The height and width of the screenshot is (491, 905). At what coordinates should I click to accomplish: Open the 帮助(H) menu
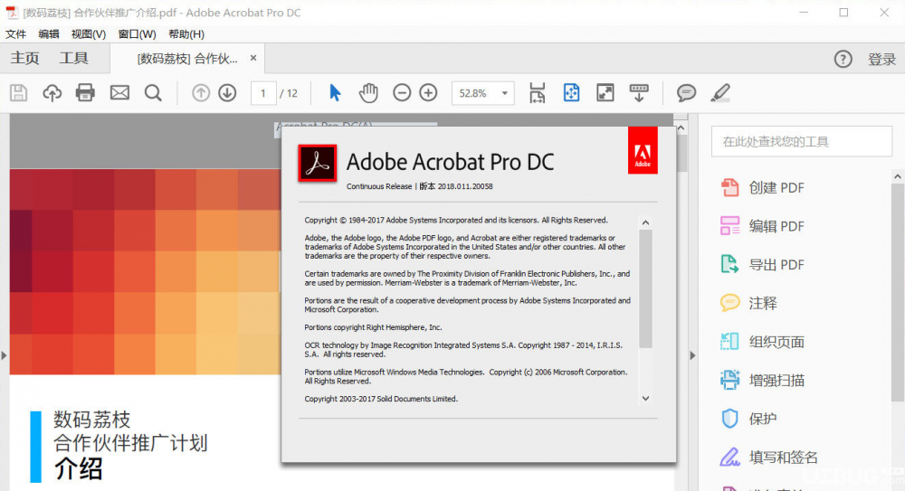[186, 34]
